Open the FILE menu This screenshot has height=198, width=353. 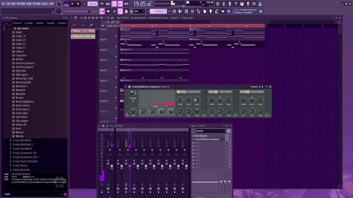(x=4, y=4)
